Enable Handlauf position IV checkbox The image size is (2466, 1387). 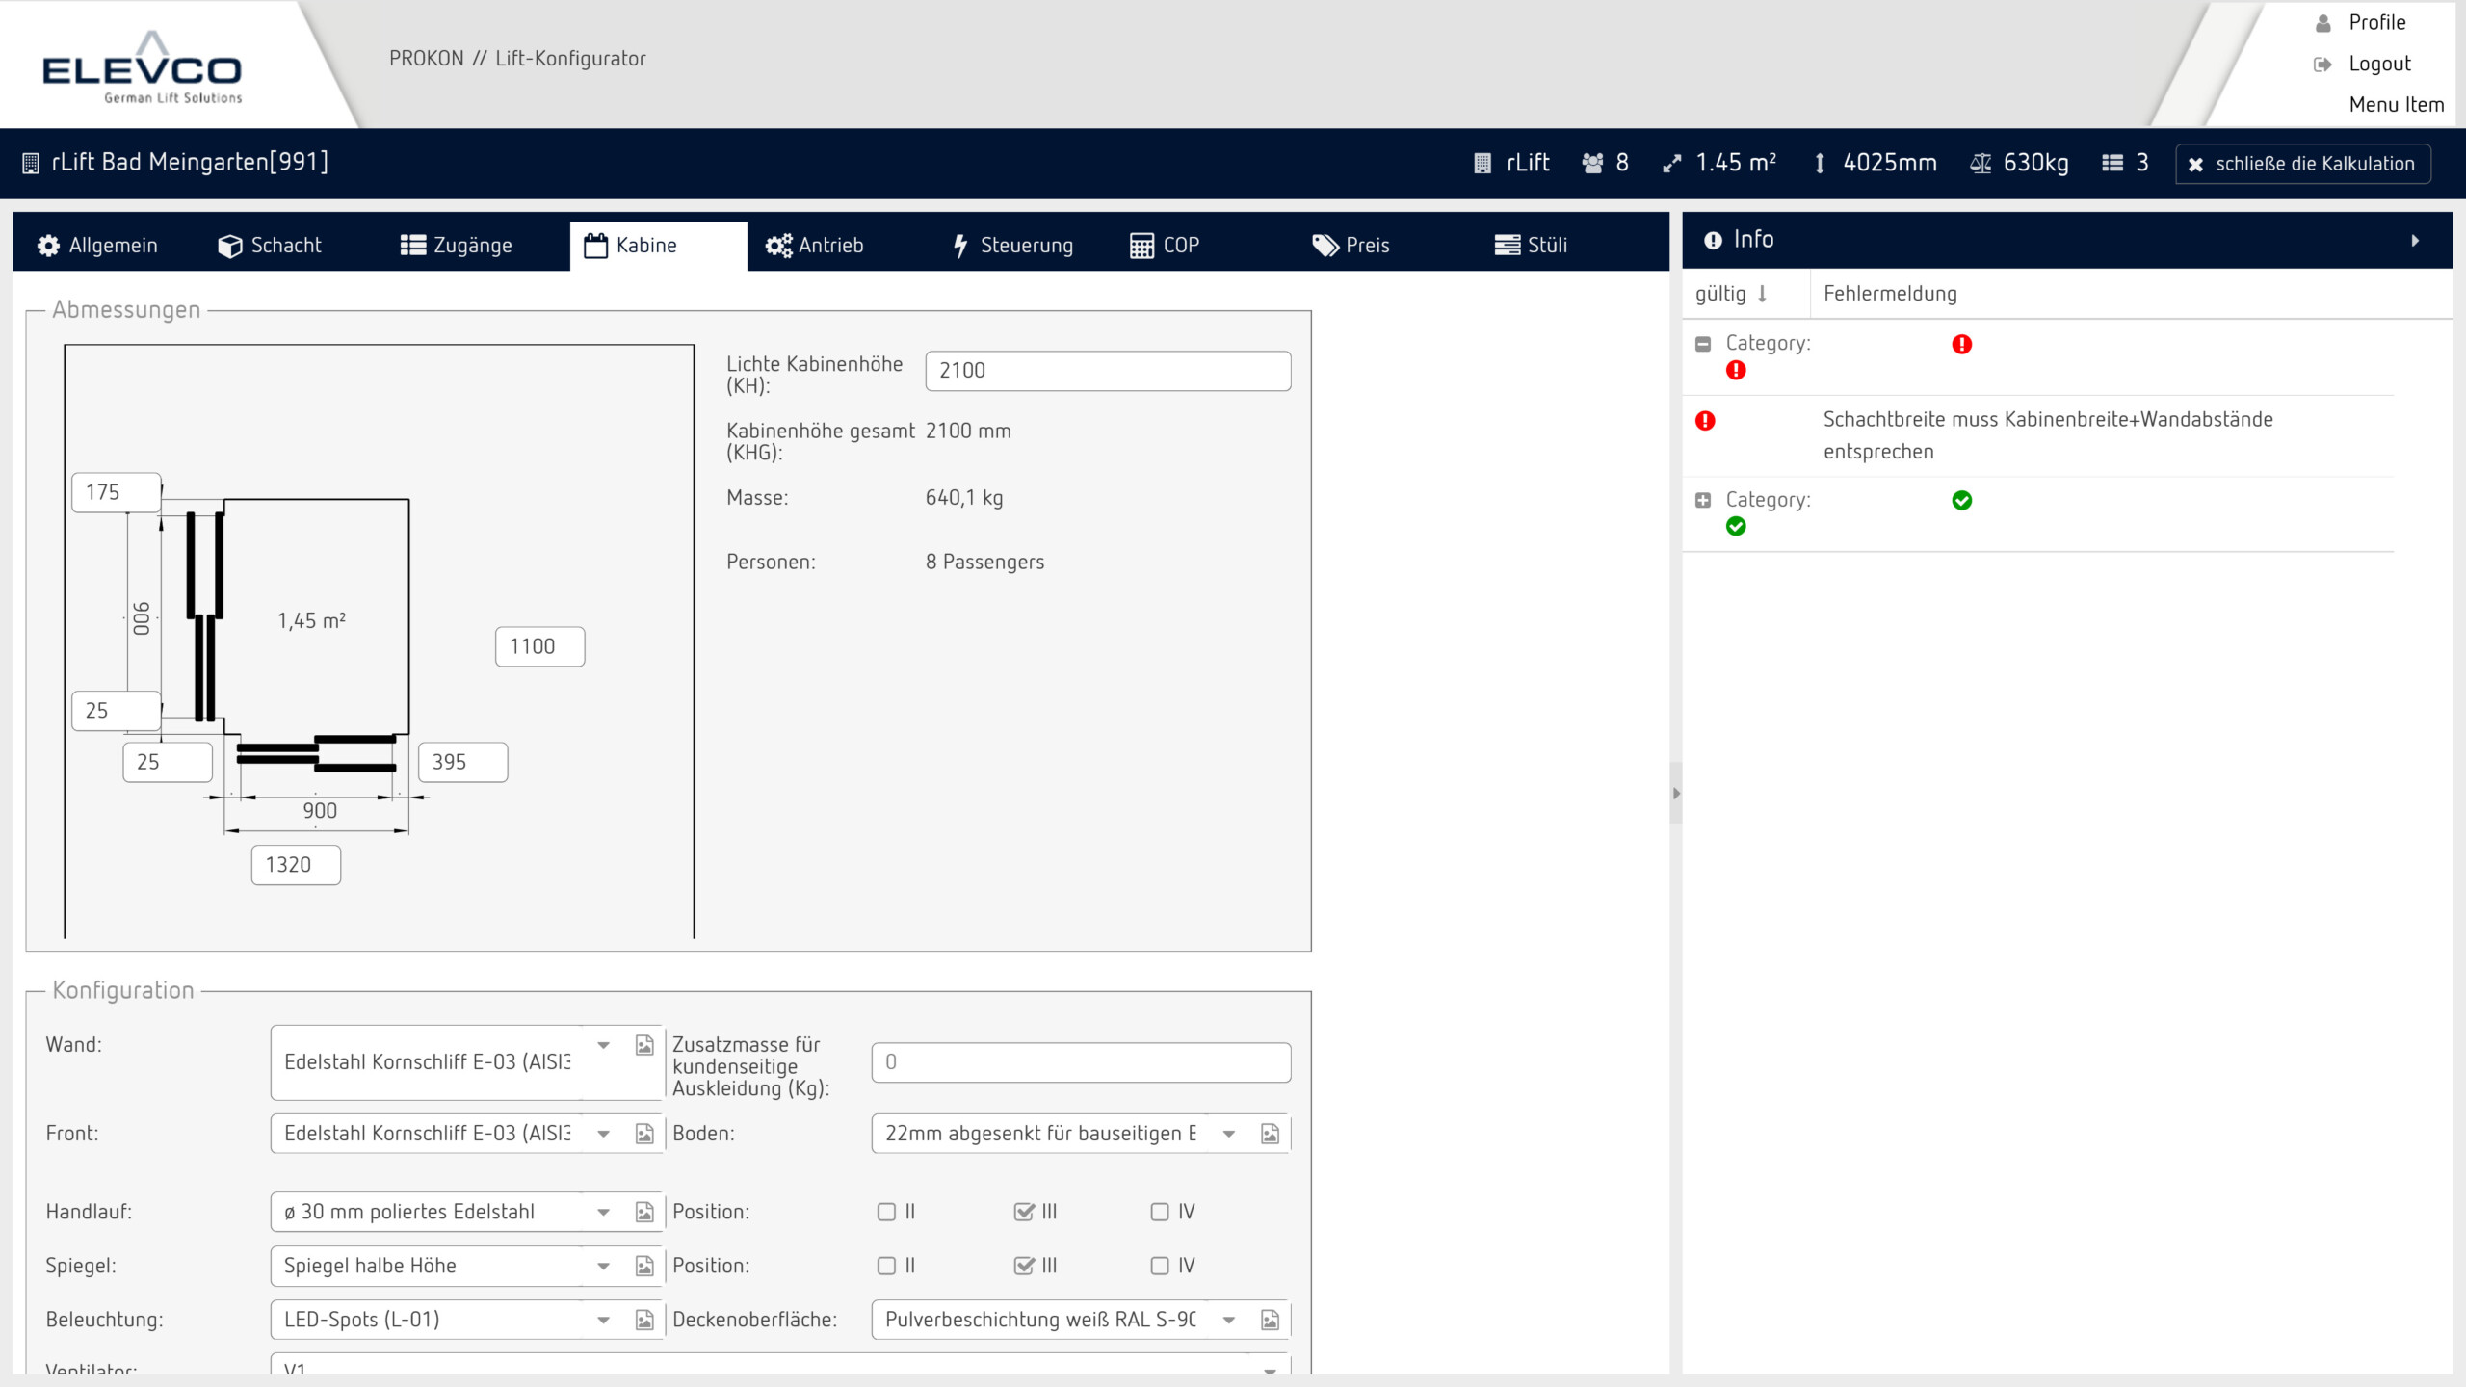1160,1212
